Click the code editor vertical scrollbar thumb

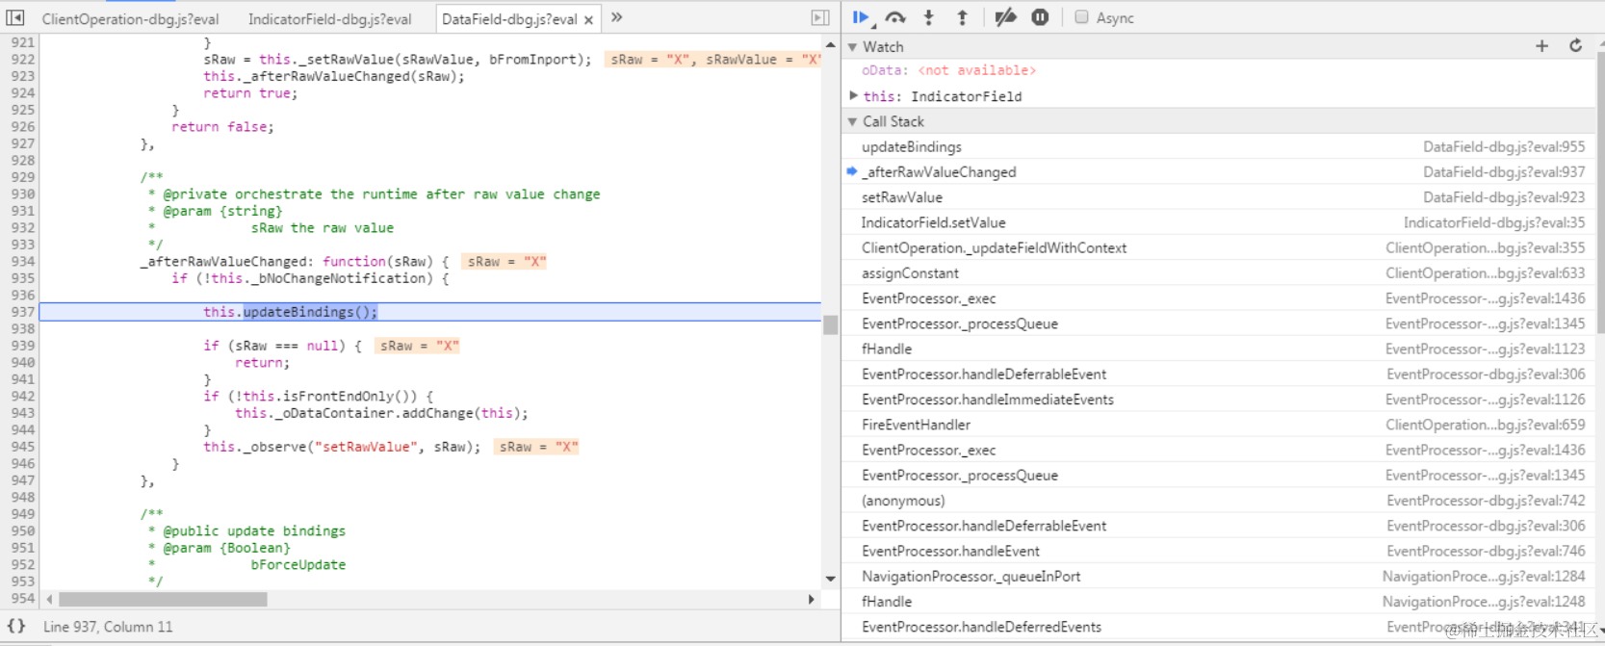point(830,324)
